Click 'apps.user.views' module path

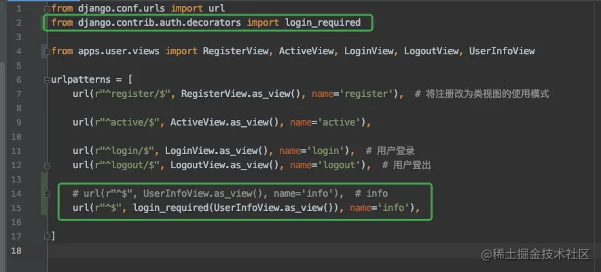pyautogui.click(x=118, y=51)
